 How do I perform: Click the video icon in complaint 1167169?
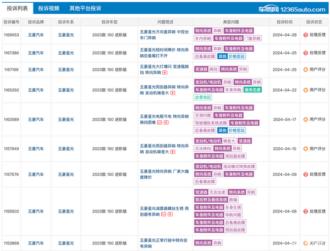[x=165, y=72]
